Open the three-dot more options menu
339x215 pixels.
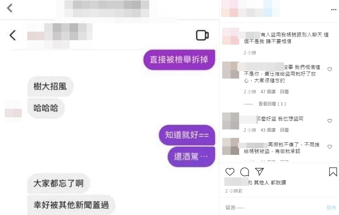tap(334, 10)
